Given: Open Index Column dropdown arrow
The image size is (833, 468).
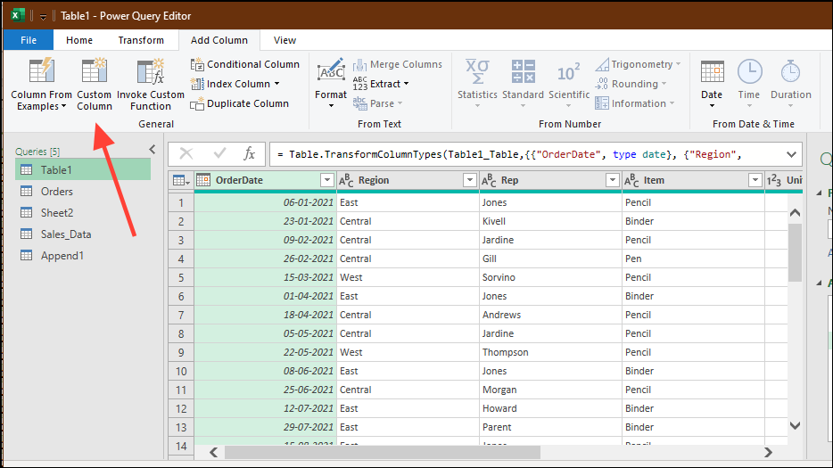Looking at the screenshot, I should (x=276, y=84).
